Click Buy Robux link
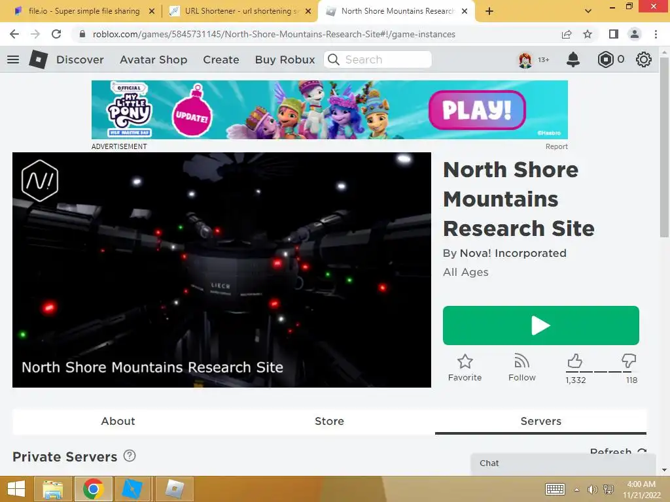This screenshot has height=502, width=670. tap(285, 59)
